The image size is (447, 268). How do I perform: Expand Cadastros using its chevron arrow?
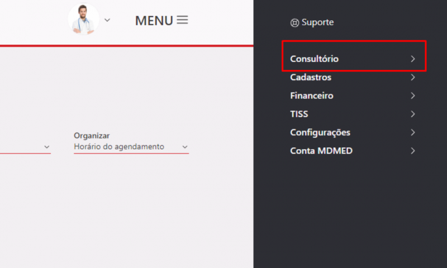[413, 77]
